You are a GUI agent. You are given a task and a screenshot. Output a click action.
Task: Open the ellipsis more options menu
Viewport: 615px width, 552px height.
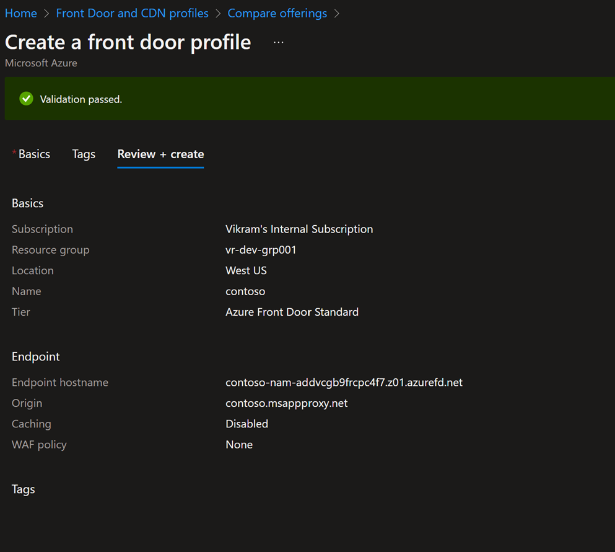pos(278,42)
